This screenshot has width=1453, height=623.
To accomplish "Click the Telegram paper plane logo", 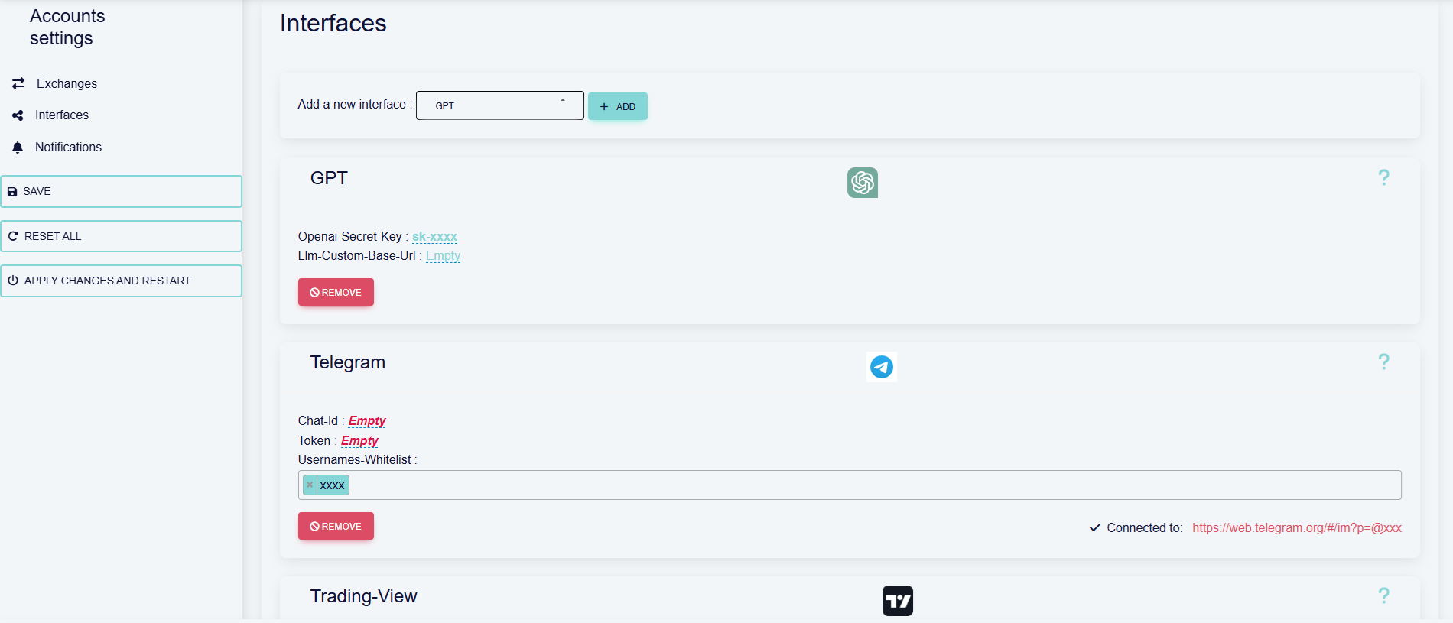I will [x=882, y=367].
